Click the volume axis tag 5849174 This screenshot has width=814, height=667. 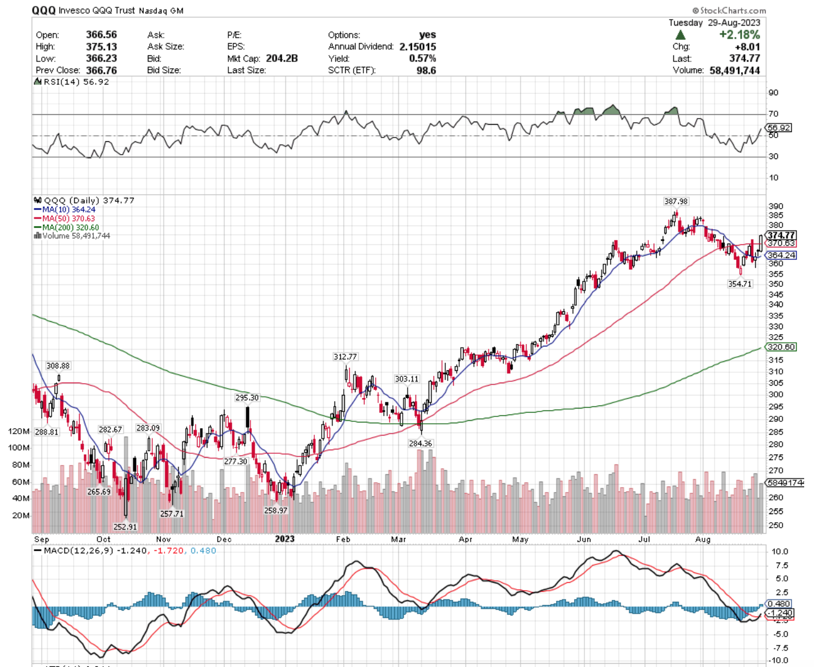(785, 483)
